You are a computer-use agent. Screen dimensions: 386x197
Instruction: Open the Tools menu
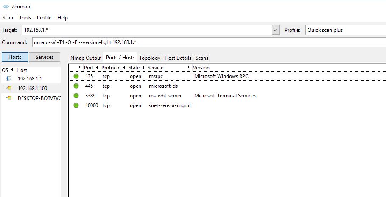pyautogui.click(x=25, y=18)
